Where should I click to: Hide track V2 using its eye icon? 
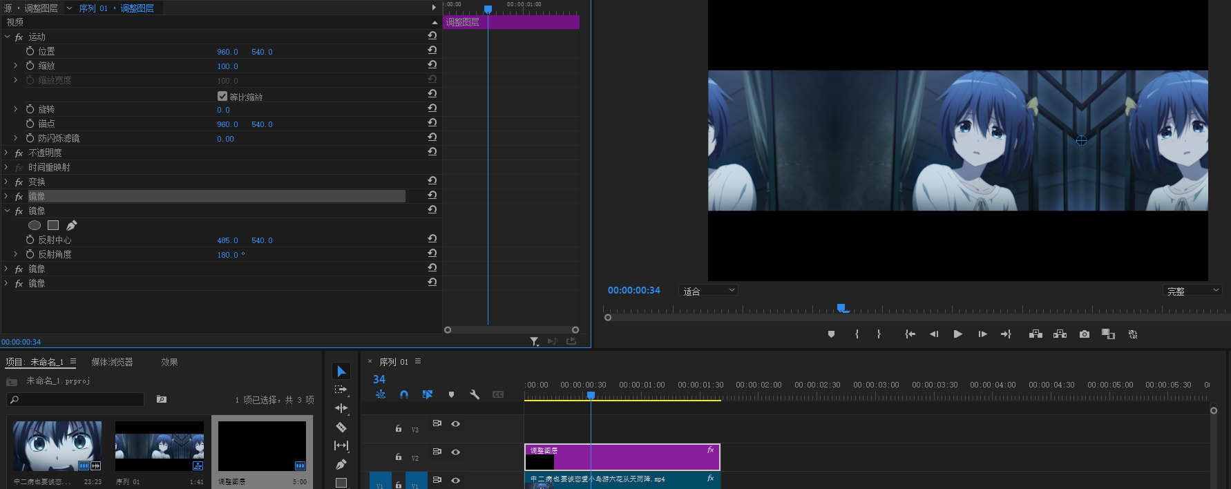[455, 452]
